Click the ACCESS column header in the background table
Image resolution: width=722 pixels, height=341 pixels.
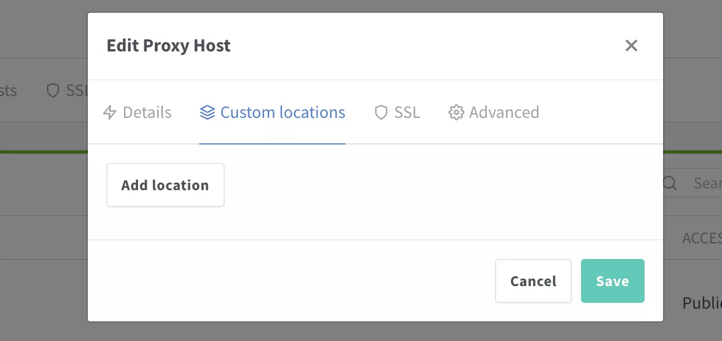(x=702, y=238)
